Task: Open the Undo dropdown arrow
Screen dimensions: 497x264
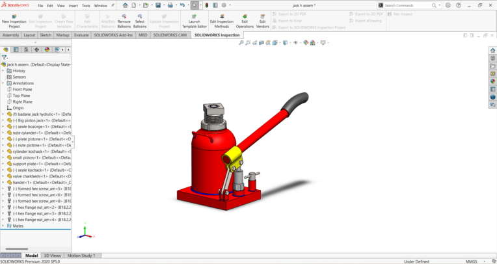Action: [x=188, y=5]
